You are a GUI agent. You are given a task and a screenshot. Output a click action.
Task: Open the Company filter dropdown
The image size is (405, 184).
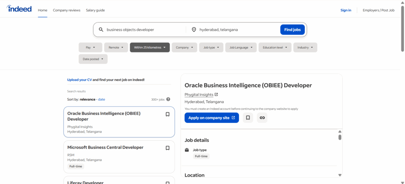(x=184, y=47)
